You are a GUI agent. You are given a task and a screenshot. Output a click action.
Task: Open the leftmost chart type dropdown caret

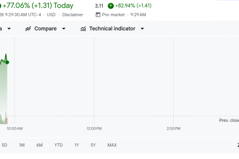9,29
